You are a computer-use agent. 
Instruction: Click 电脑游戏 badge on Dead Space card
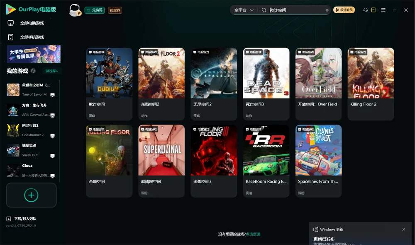(x=253, y=52)
